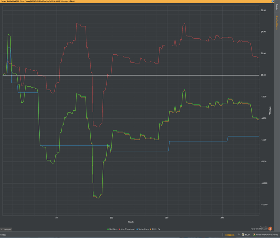The height and width of the screenshot is (238, 280).
Task: Click the NL10 label in status bar
Action: pyautogui.click(x=247, y=235)
